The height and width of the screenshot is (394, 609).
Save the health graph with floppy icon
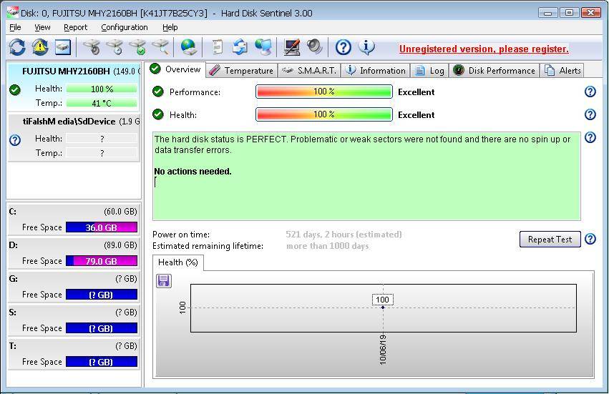(163, 281)
